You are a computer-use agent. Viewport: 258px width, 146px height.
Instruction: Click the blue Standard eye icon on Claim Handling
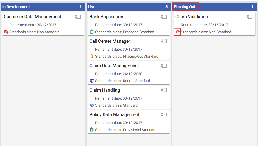(92, 105)
